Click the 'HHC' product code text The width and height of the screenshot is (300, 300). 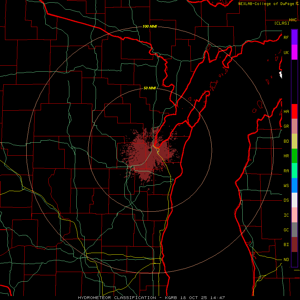[x=293, y=20]
